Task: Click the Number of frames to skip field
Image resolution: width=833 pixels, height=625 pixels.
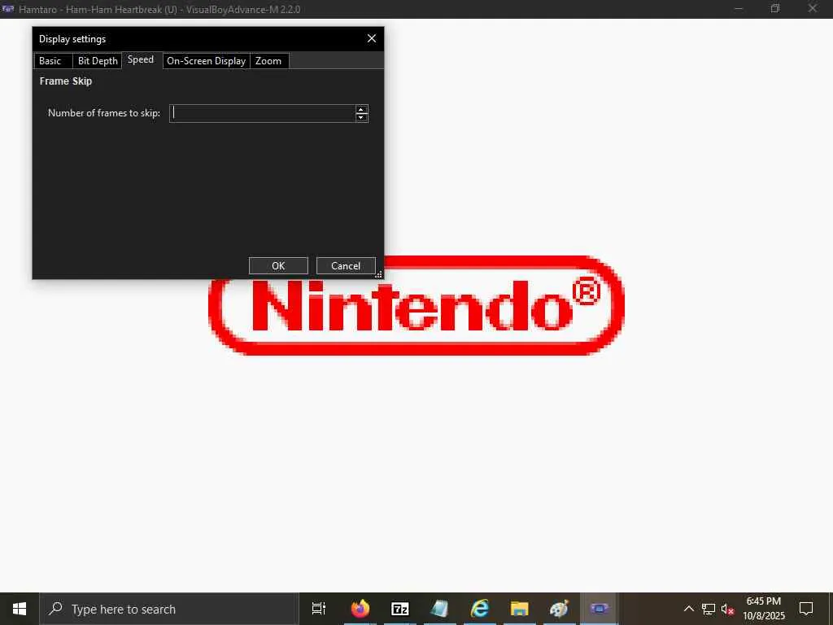Action: pyautogui.click(x=263, y=113)
